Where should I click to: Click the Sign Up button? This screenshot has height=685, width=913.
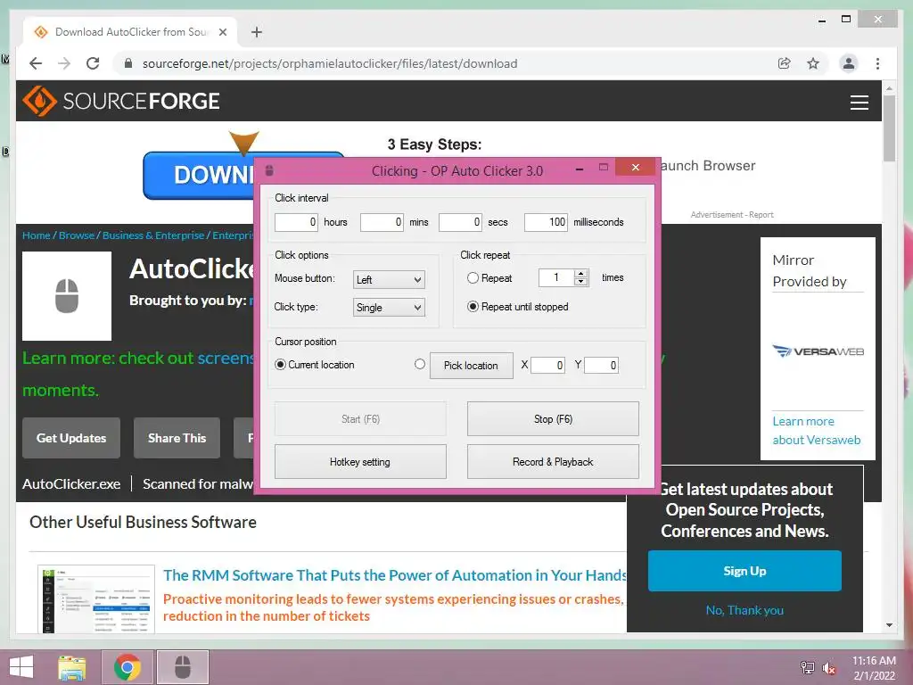[x=744, y=571]
